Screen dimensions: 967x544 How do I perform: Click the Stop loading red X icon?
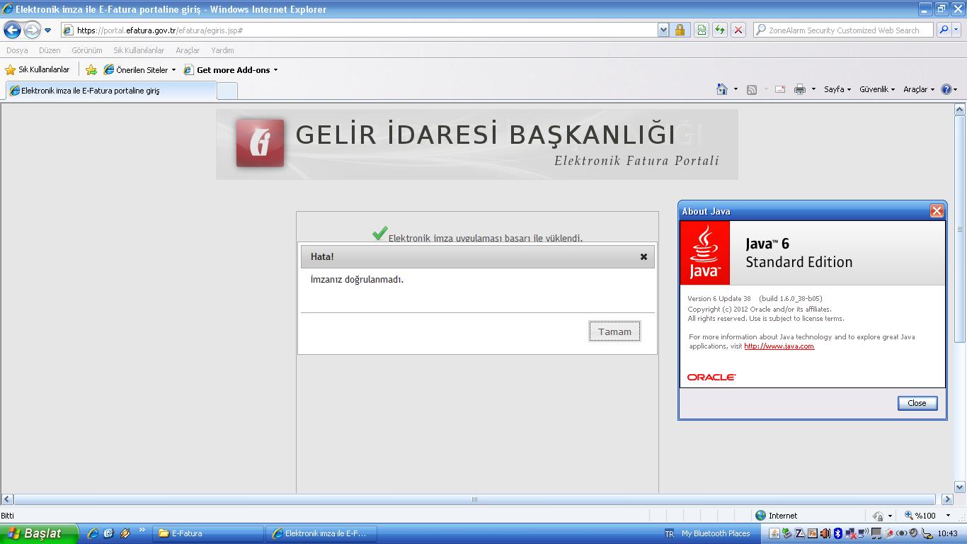coord(738,30)
